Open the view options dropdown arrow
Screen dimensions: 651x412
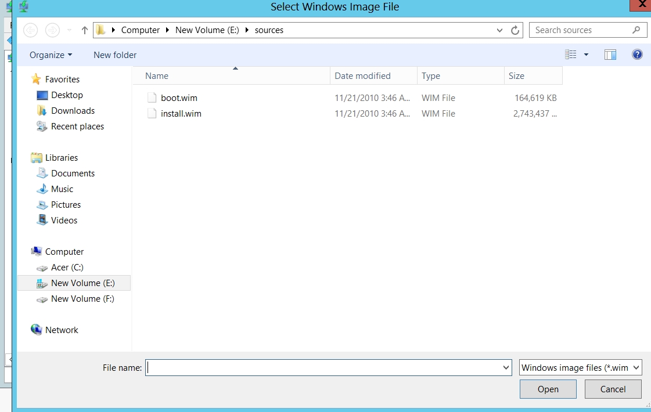click(x=586, y=55)
